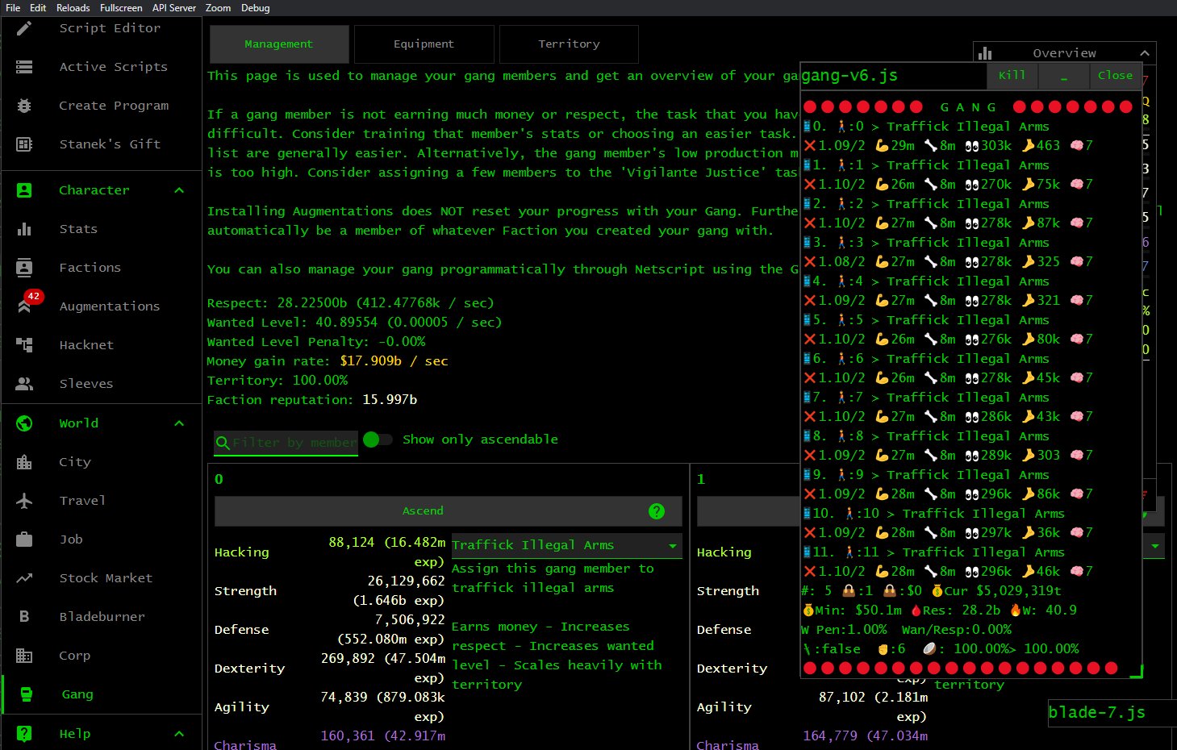Click 'W Pen:1.00%' in the log

coord(845,630)
